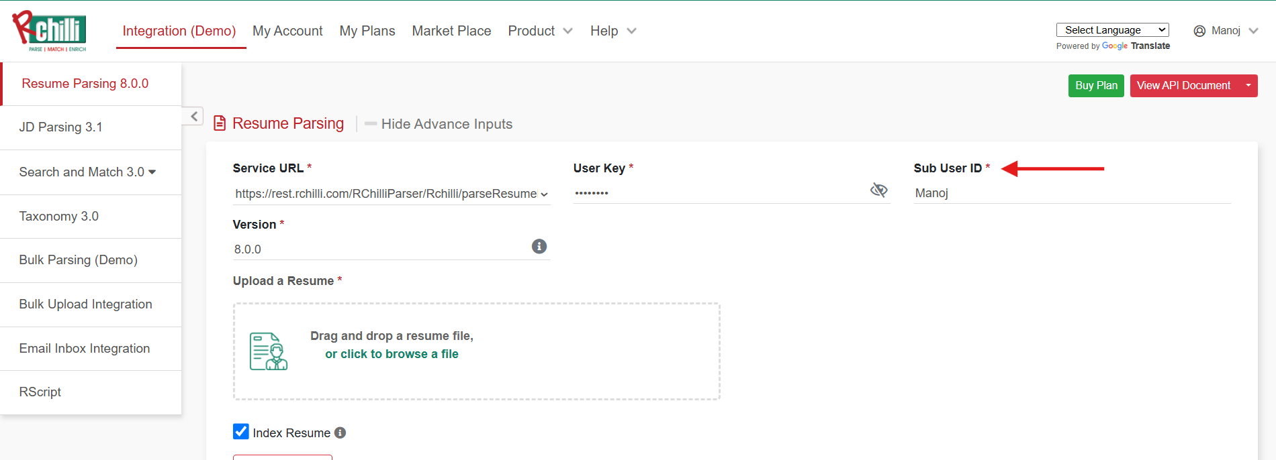Select Resume Parsing 8.0.0 in sidebar
The image size is (1276, 460).
click(91, 84)
